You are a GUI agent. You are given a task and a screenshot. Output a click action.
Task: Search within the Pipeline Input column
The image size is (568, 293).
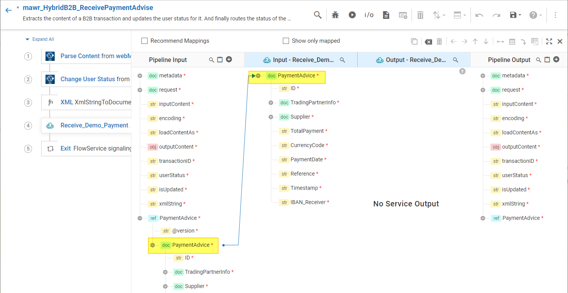[x=211, y=60]
